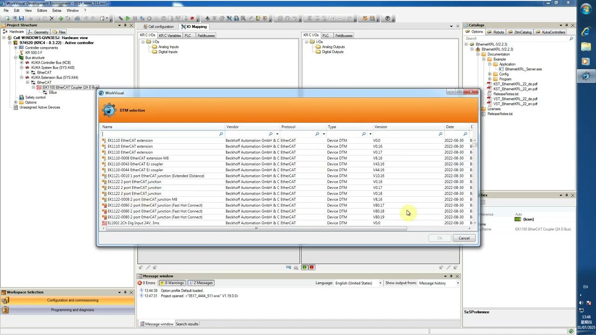Select the EK1110-0008 EtherCAT extension M8 row
The width and height of the screenshot is (596, 335).
tap(286, 158)
